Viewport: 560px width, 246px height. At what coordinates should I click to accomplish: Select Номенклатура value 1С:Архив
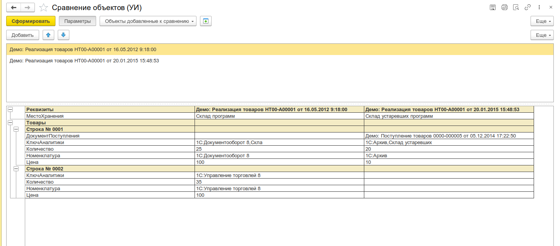[x=449, y=155]
